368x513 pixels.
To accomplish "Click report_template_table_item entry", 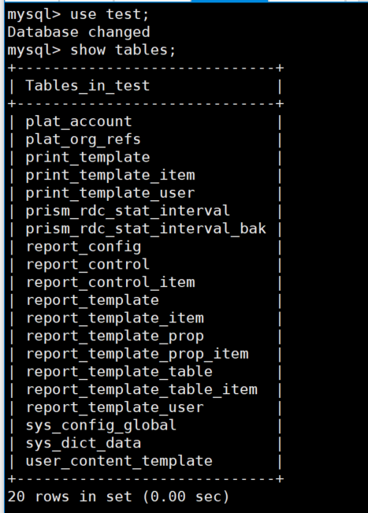I will tap(141, 389).
